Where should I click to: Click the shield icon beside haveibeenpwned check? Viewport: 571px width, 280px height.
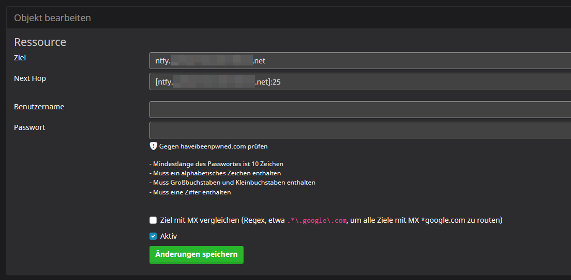(x=153, y=146)
